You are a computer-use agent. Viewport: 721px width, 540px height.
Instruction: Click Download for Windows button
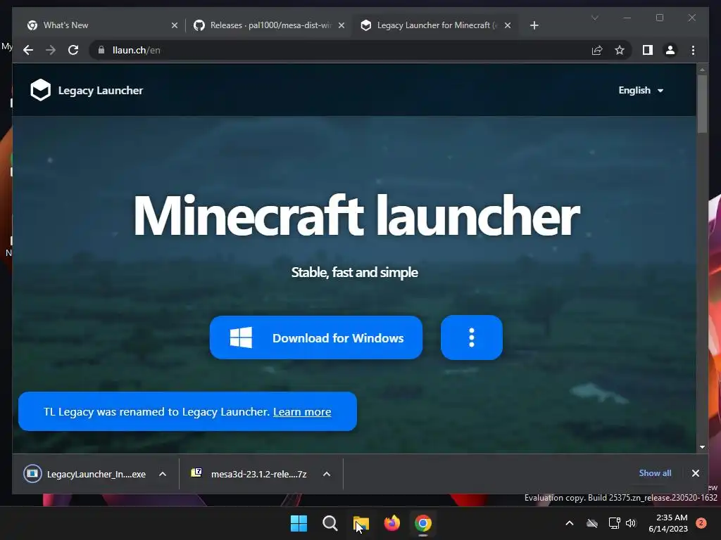click(316, 337)
